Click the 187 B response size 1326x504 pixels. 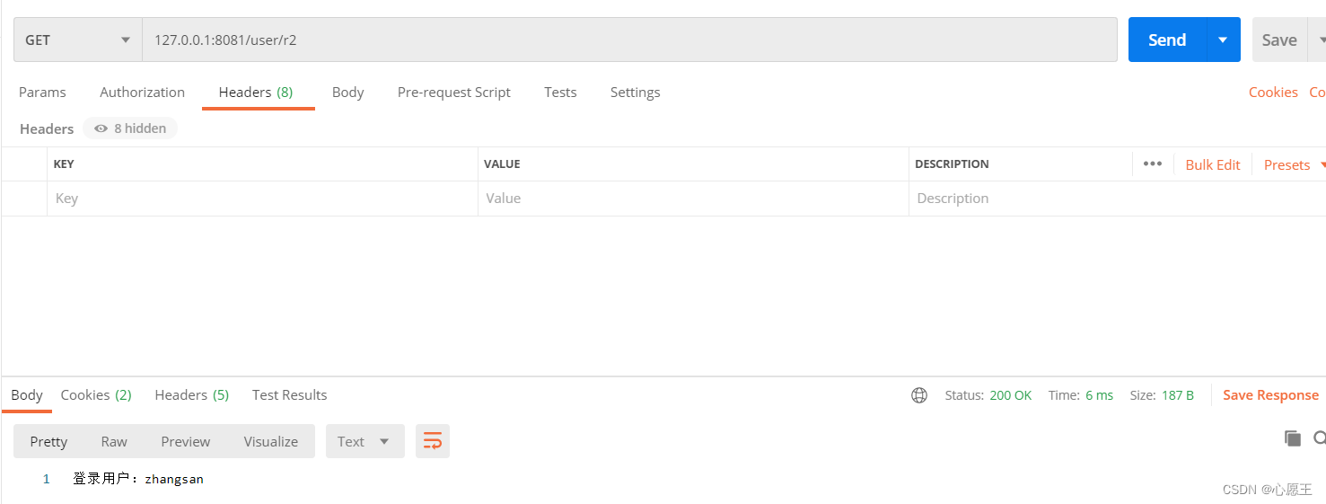coord(1178,395)
